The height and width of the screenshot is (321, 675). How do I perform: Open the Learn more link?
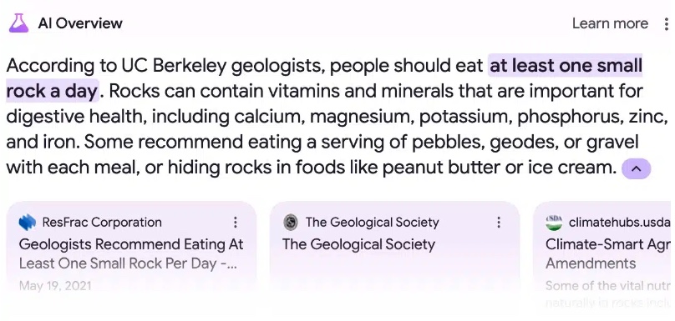coord(610,23)
